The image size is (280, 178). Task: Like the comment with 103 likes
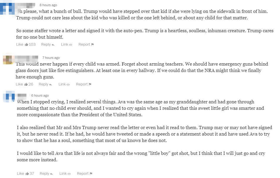click(26, 44)
